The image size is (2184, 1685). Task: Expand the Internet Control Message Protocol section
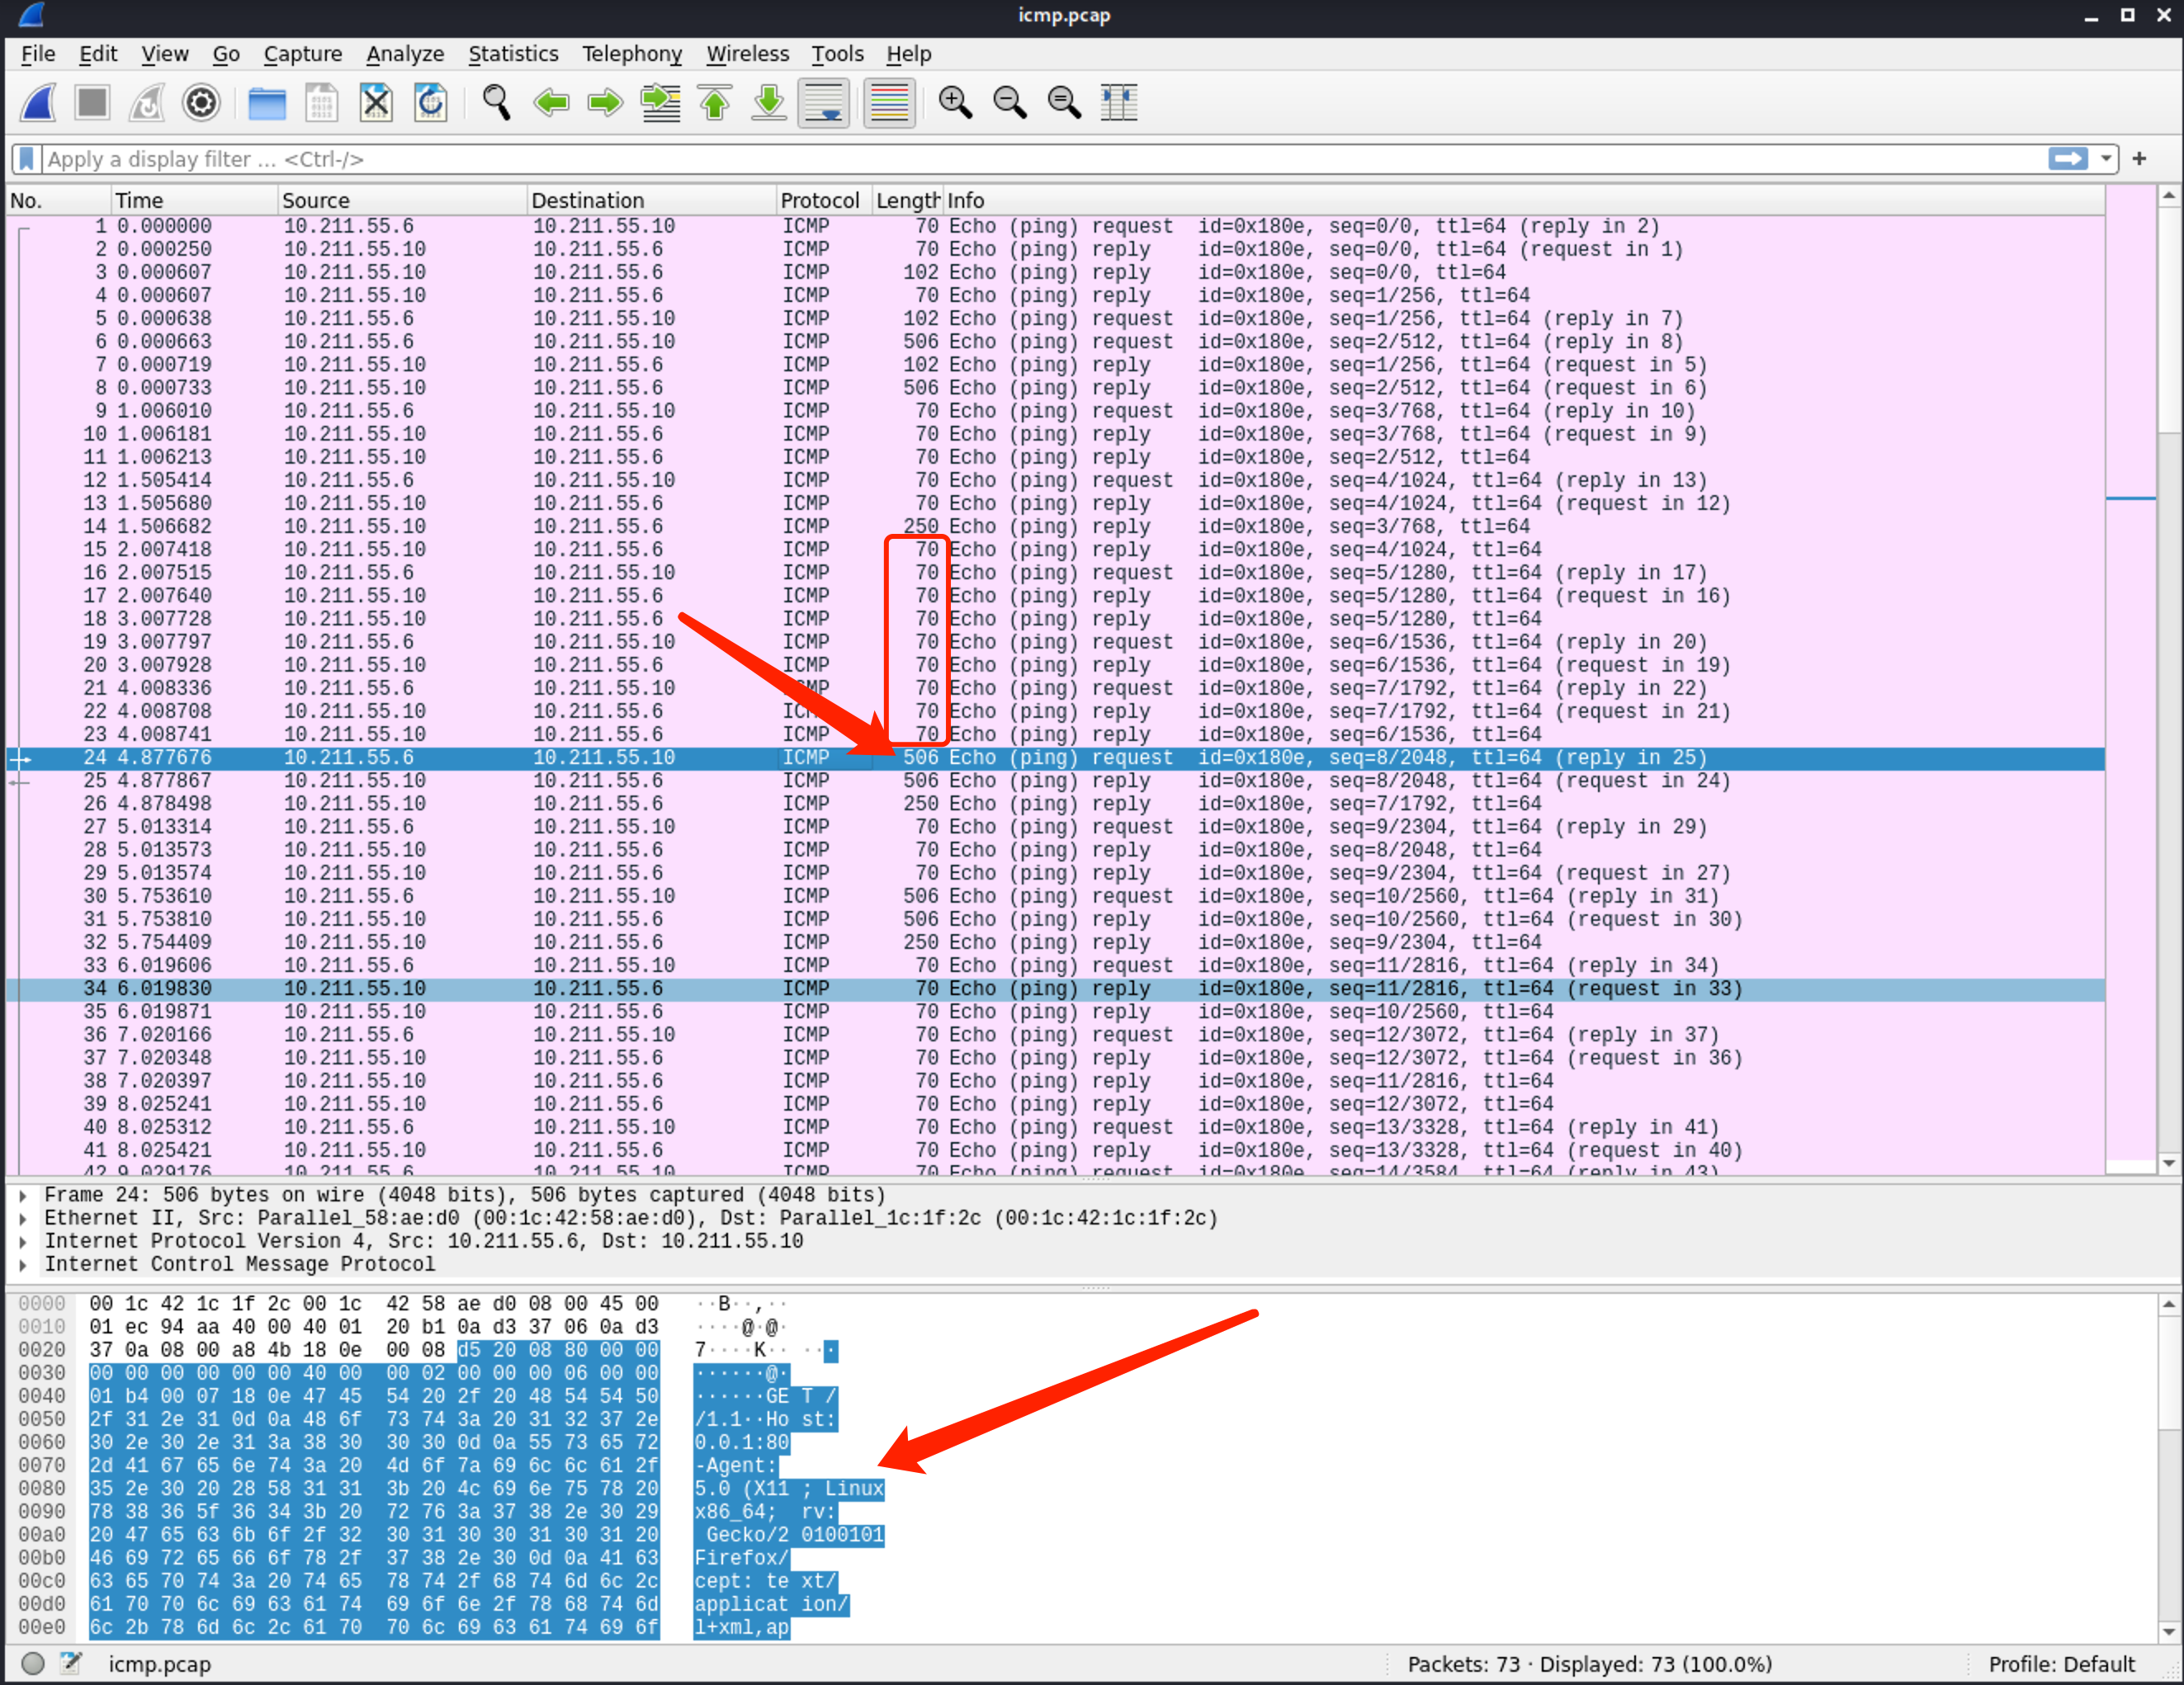23,1265
